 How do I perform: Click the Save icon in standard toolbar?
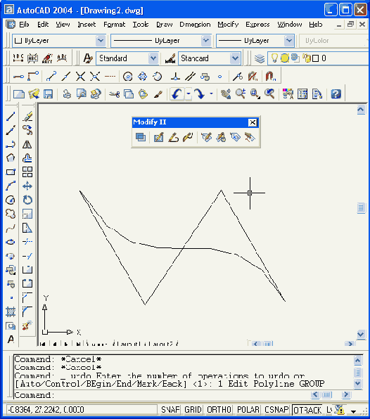[48, 94]
